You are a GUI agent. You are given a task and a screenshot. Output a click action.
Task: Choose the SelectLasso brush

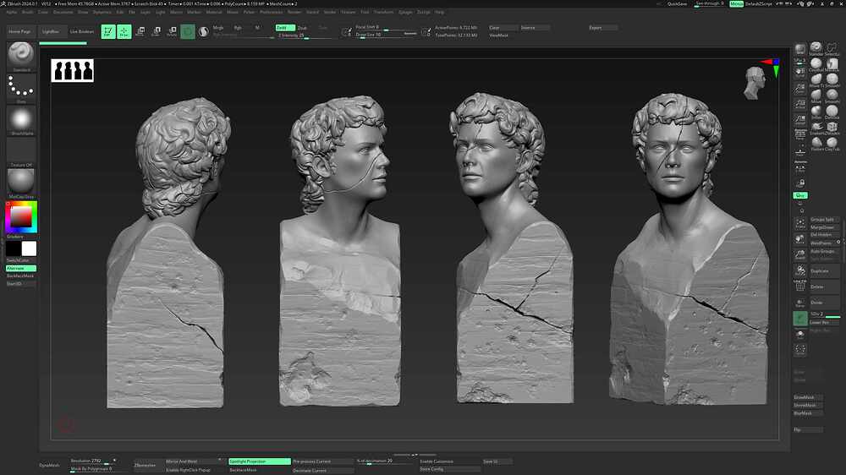[x=832, y=49]
